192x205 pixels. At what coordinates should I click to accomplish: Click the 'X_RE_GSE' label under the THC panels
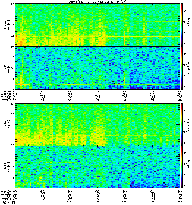(x=6, y=190)
